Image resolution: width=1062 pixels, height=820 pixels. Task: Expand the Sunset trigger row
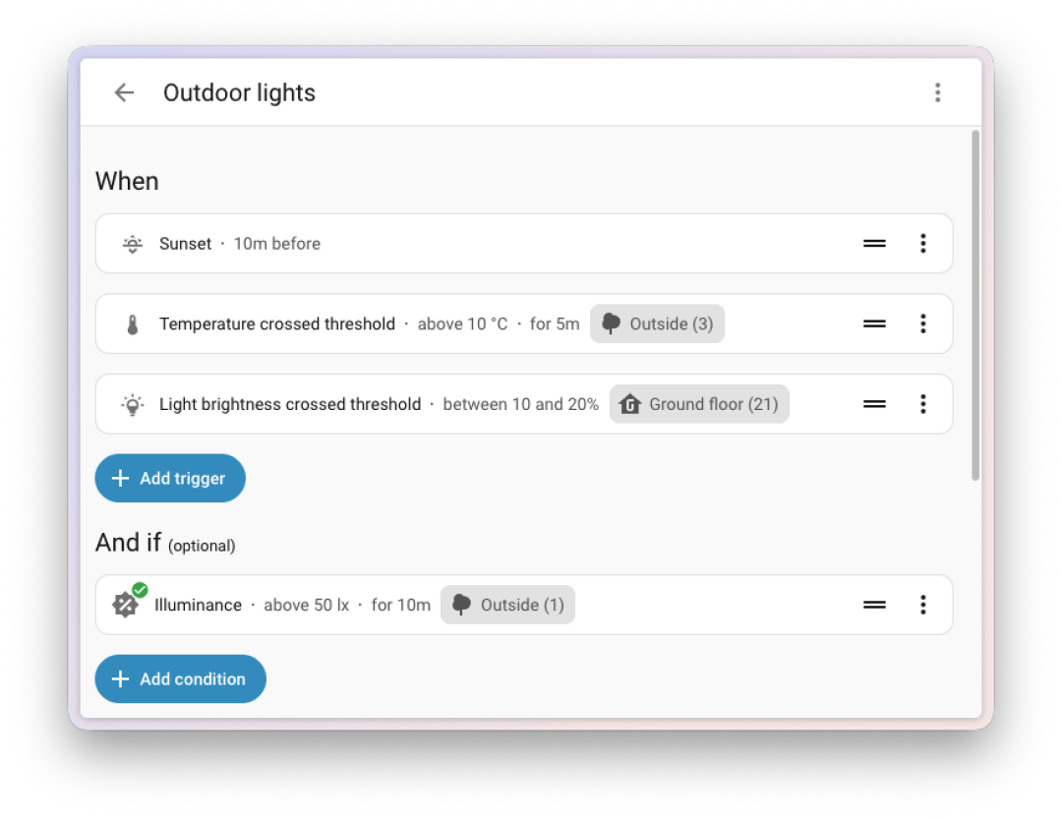(x=523, y=244)
